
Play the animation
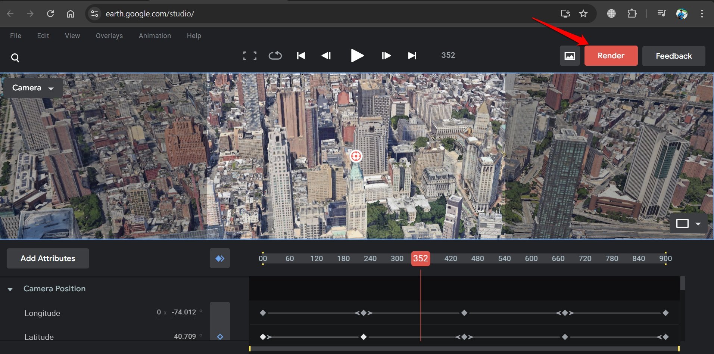coord(357,56)
